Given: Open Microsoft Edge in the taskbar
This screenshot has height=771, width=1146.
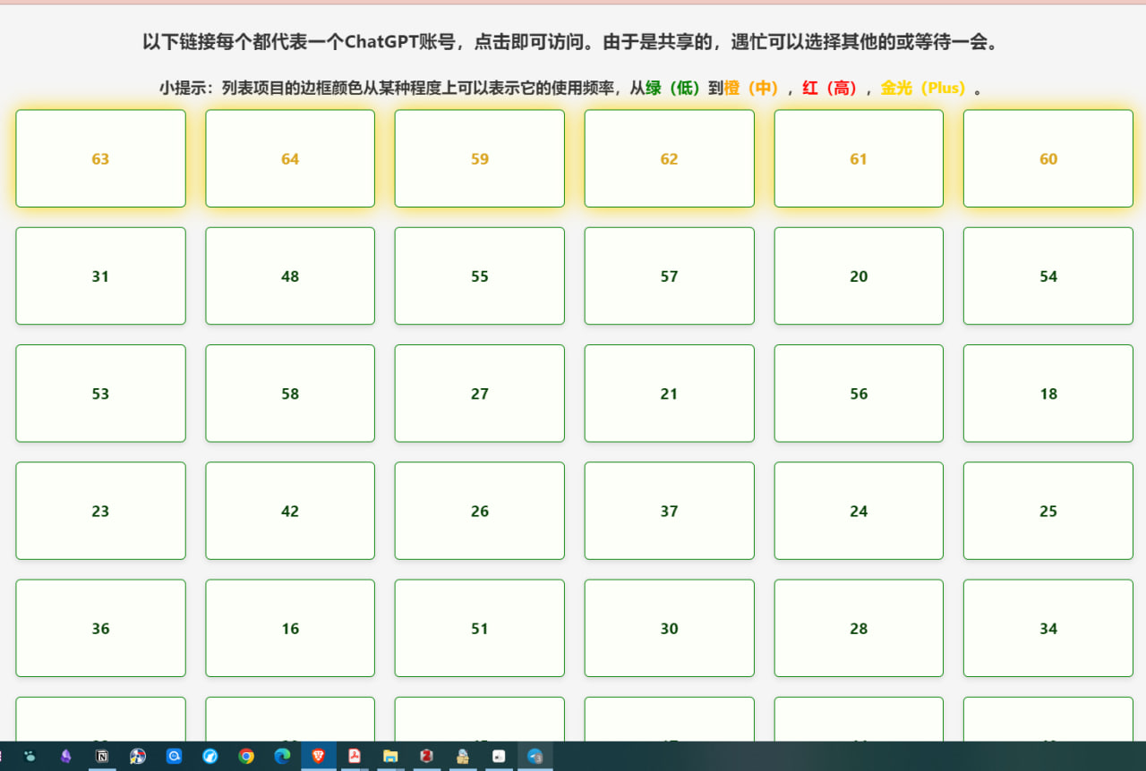Looking at the screenshot, I should pos(282,756).
